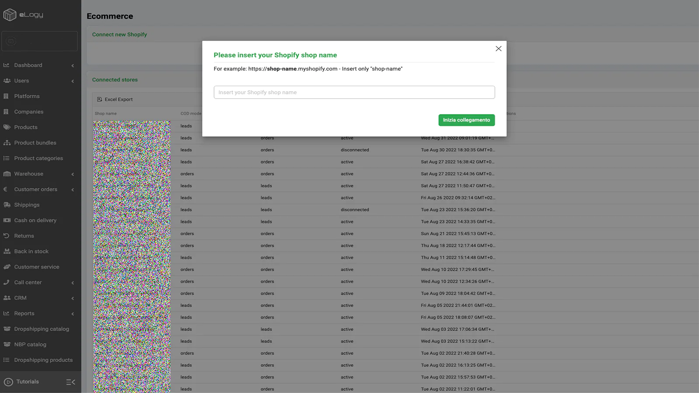Click the Inizia collegamento button

pyautogui.click(x=467, y=120)
